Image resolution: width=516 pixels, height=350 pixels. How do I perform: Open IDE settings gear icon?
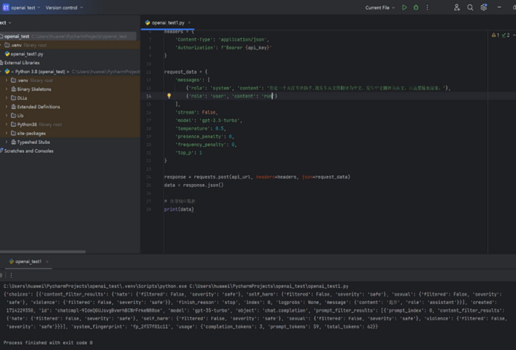click(483, 7)
